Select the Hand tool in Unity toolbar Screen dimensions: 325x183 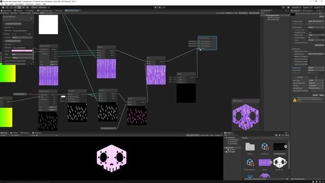[3, 7]
